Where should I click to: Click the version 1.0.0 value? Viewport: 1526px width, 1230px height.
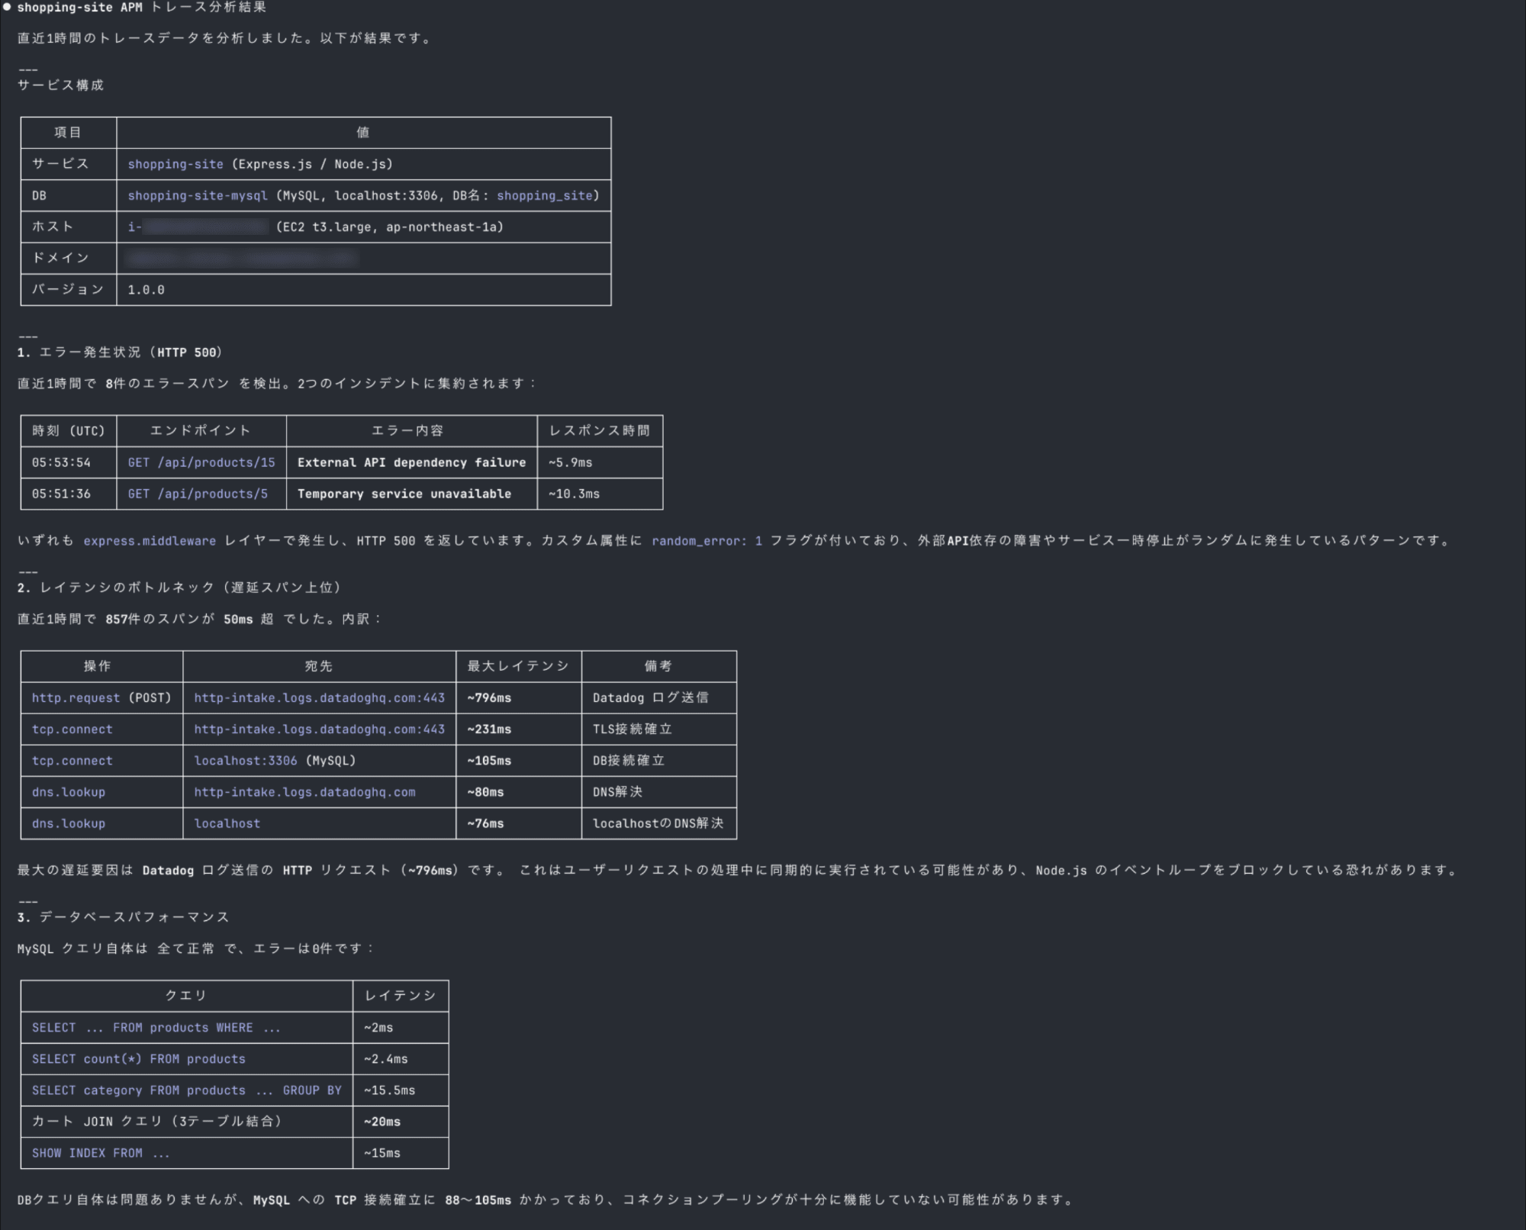coord(146,290)
